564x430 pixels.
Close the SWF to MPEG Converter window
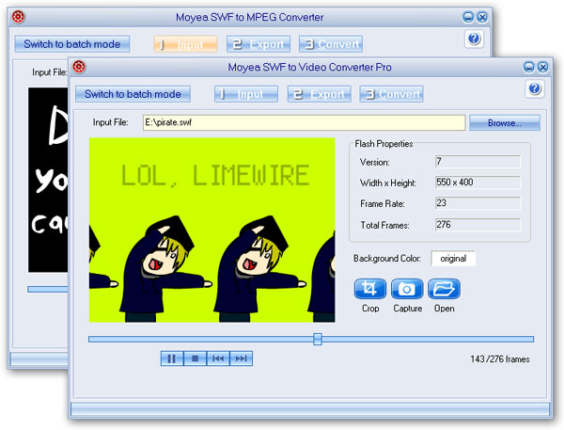tap(482, 17)
